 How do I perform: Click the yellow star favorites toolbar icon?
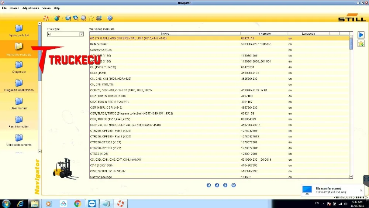(91, 18)
